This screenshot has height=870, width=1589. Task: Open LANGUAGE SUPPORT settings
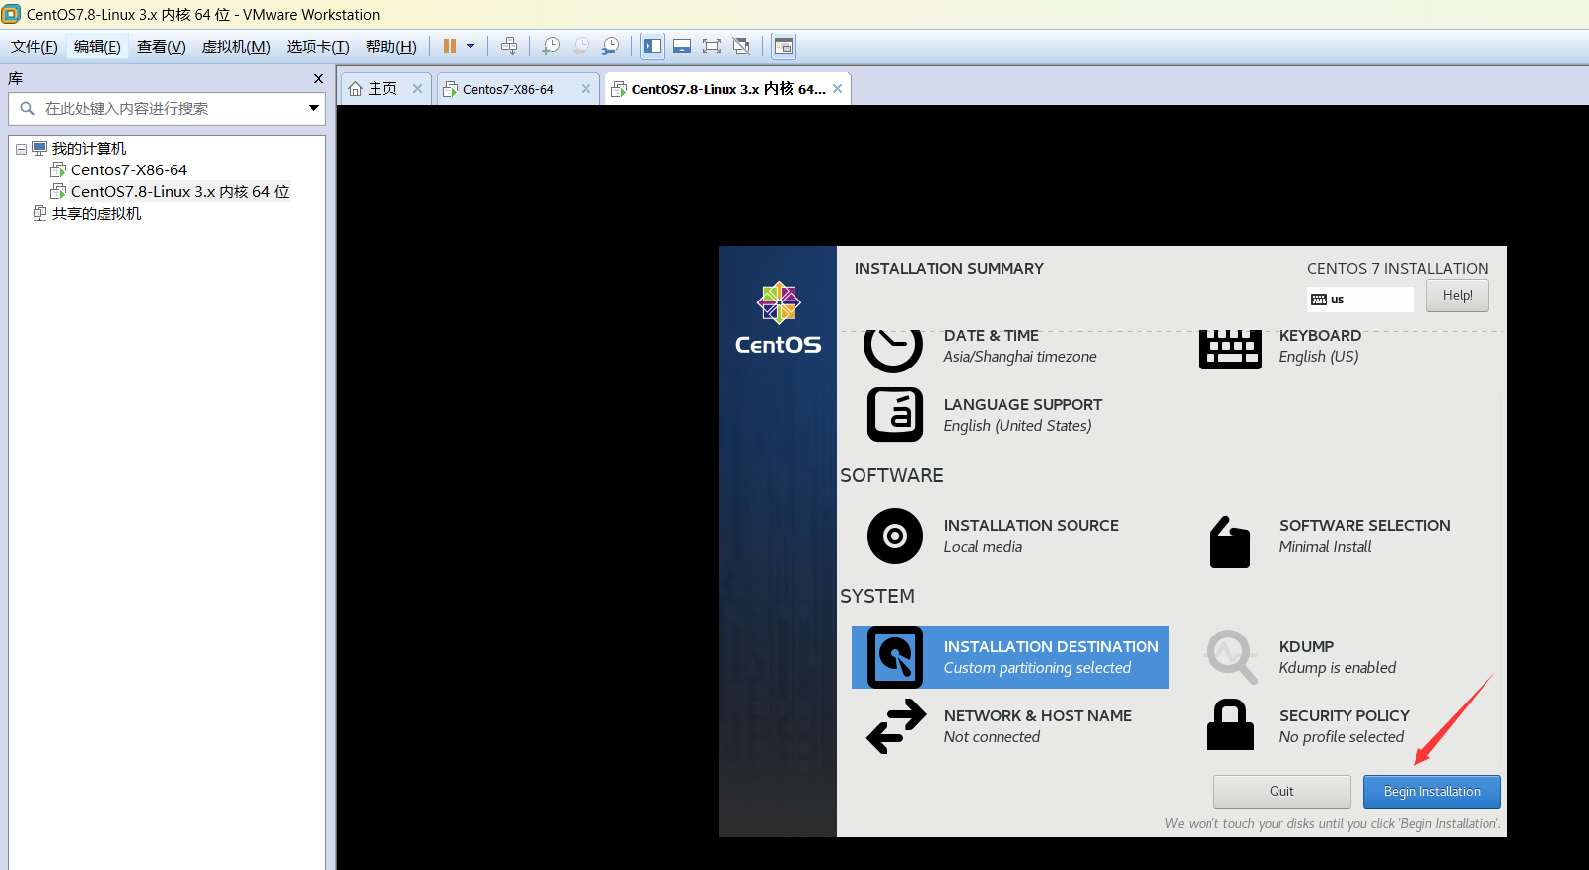click(x=1023, y=415)
